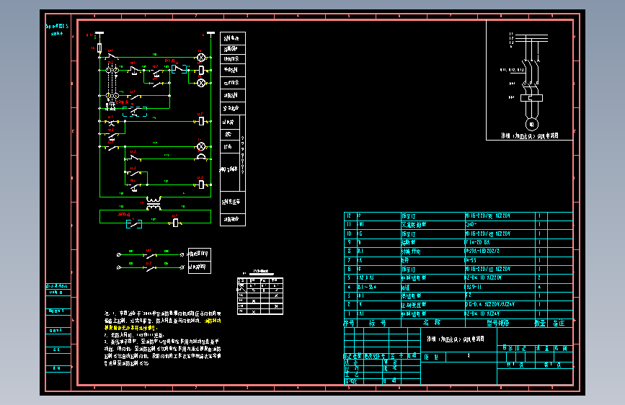Select row number '11' in the parts list
This screenshot has width=625, height=405.
pos(349,224)
